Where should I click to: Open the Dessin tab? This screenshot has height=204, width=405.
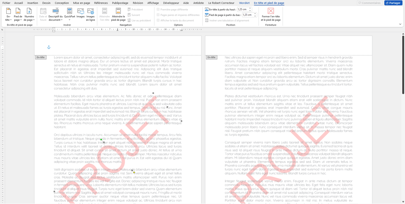(x=46, y=3)
